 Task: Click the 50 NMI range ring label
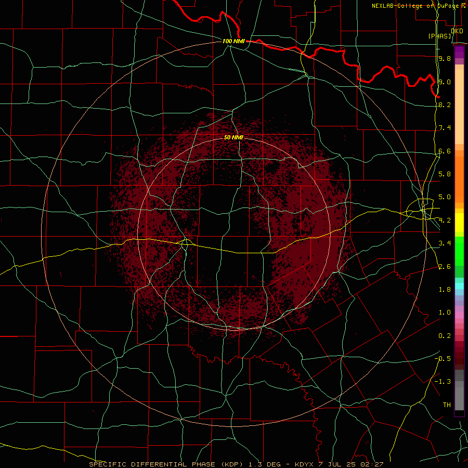233,137
